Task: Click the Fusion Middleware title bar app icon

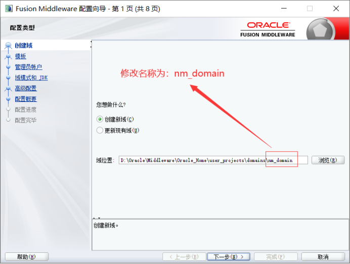Action: [x=9, y=8]
